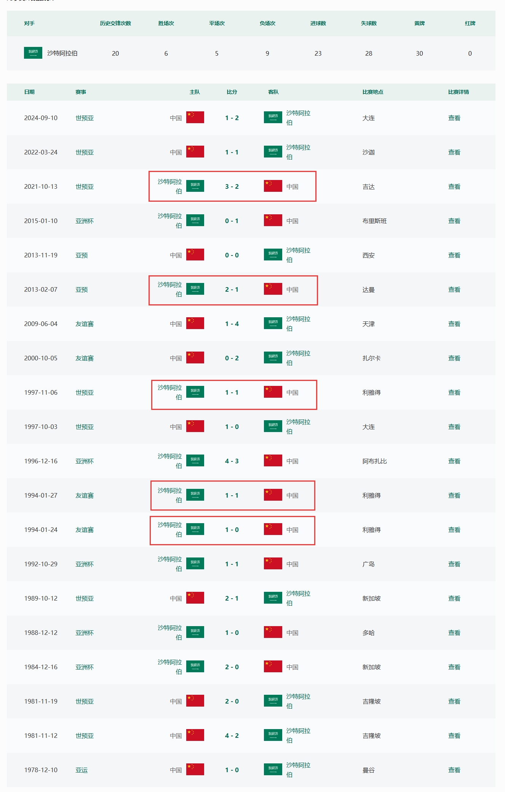Open 查看 for the 1981-11-12 match

click(454, 736)
